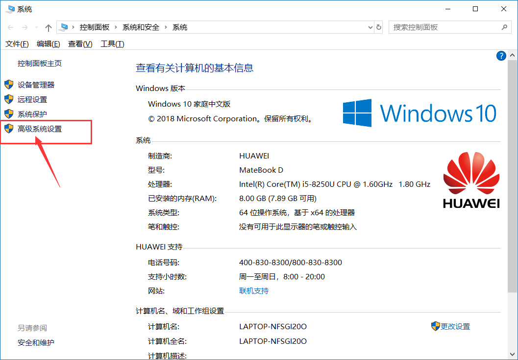Image resolution: width=518 pixels, height=360 pixels.
Task: Click the 计算机名 value LAPTOP-NFSGI20O
Action: [273, 326]
